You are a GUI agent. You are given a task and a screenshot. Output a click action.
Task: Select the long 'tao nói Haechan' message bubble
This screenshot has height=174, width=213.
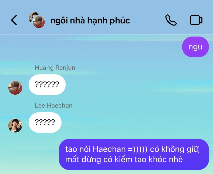click(x=134, y=154)
